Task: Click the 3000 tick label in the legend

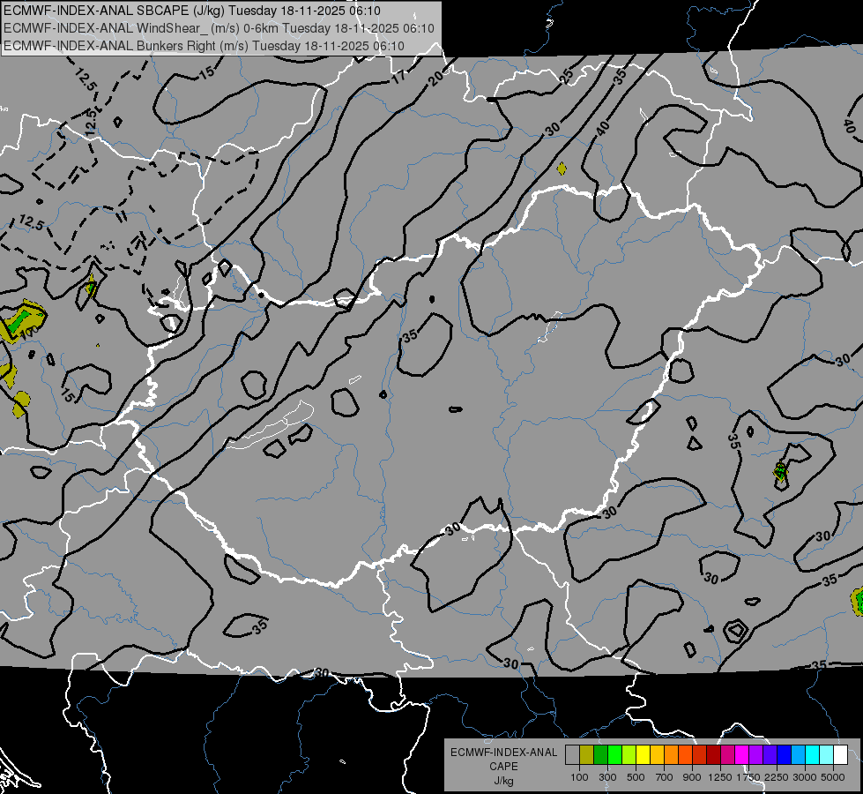Action: point(805,777)
